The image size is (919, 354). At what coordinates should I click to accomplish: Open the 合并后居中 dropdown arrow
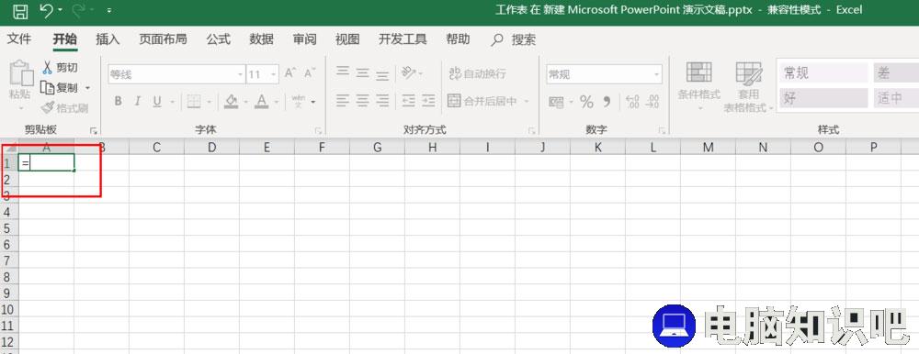click(x=527, y=102)
